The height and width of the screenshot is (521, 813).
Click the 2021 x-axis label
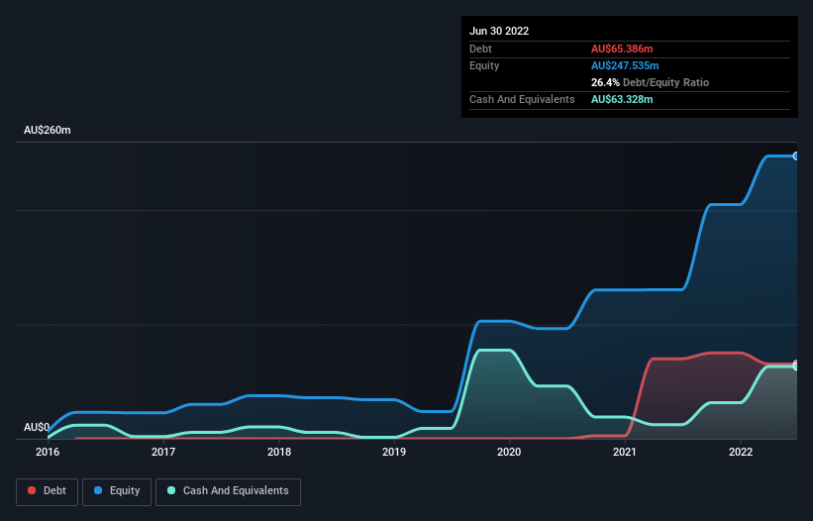[x=625, y=452]
